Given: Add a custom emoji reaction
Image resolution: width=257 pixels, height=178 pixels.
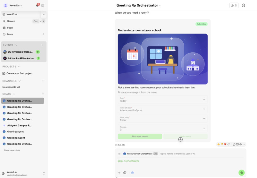Looking at the screenshot, I should [229, 144].
